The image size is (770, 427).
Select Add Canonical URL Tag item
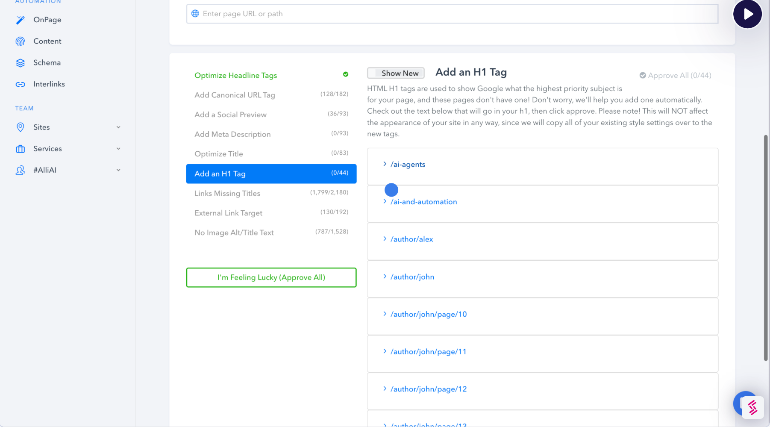pos(235,95)
